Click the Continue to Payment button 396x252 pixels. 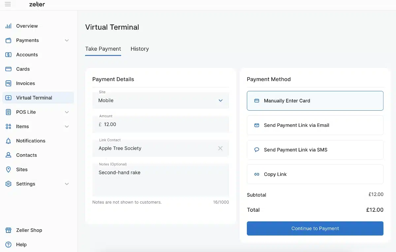[315, 228]
